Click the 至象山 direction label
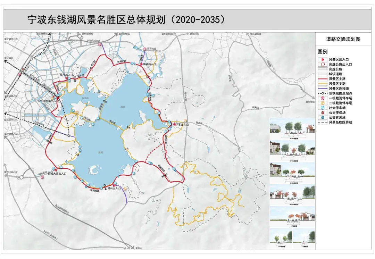Screen dimensions: 375x259 click(139, 249)
